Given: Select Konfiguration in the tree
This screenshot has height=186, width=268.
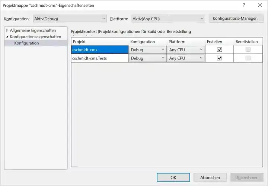Looking at the screenshot, I should (26, 43).
